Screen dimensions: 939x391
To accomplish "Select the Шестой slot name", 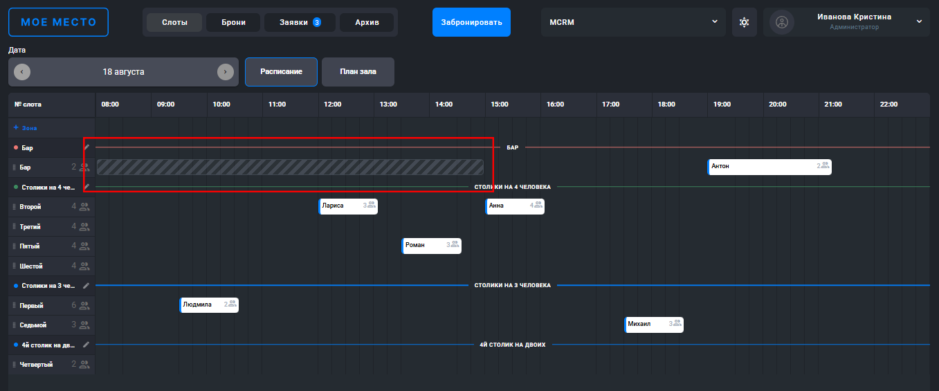I will pos(32,266).
